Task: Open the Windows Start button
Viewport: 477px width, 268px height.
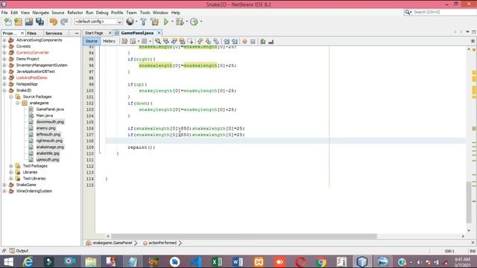Action: tap(8, 261)
